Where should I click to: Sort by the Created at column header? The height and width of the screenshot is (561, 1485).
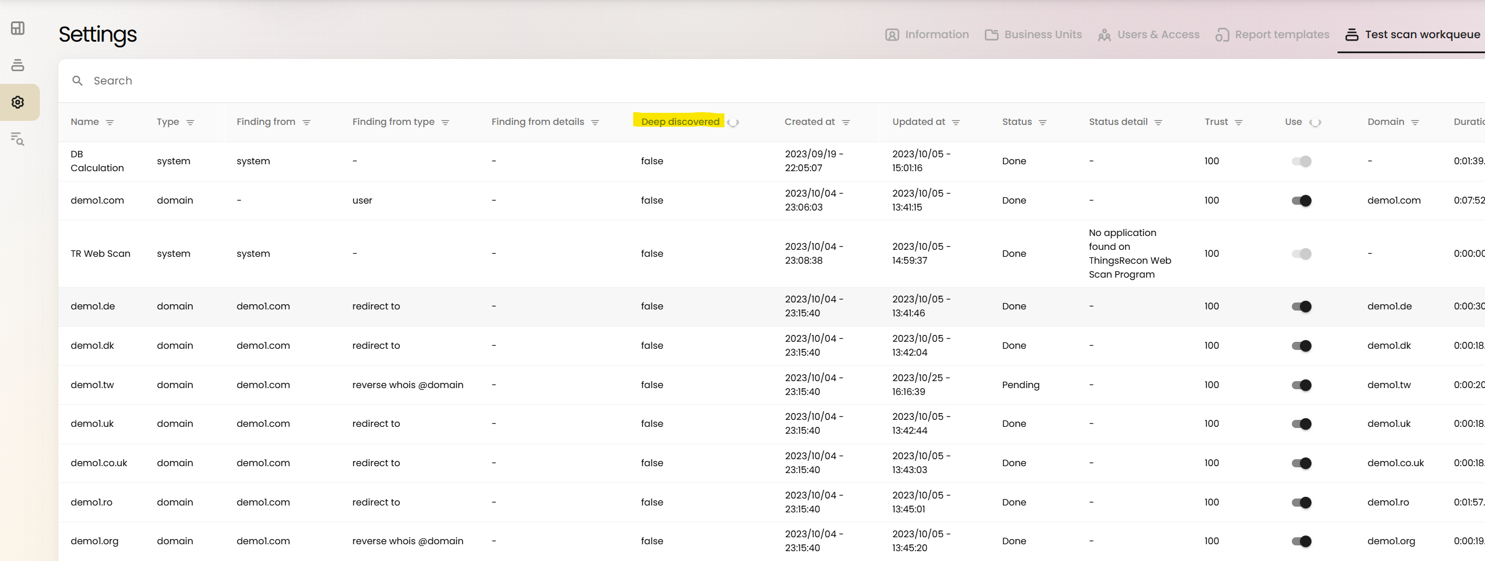click(x=810, y=121)
